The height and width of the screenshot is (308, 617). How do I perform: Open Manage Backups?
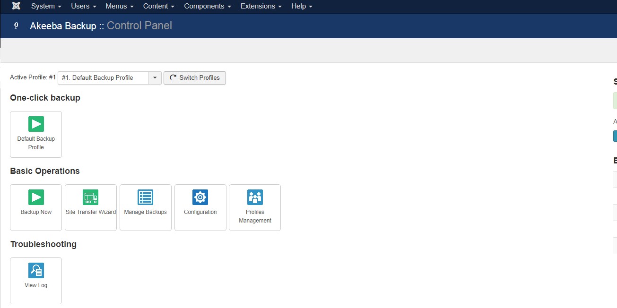[x=145, y=207]
